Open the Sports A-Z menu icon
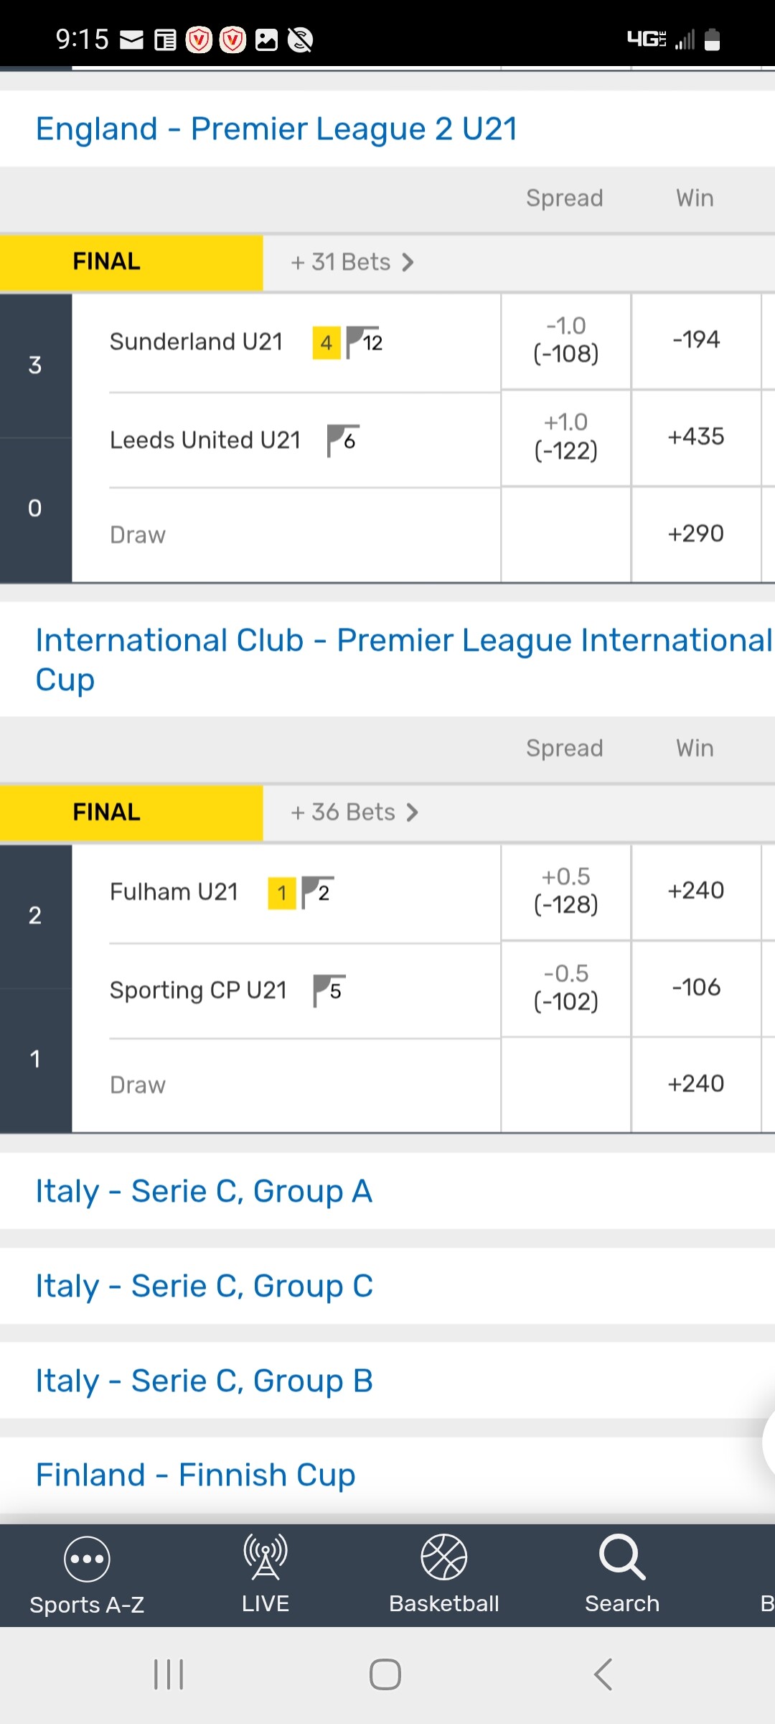Screen dimensions: 775x1724 point(87,1559)
